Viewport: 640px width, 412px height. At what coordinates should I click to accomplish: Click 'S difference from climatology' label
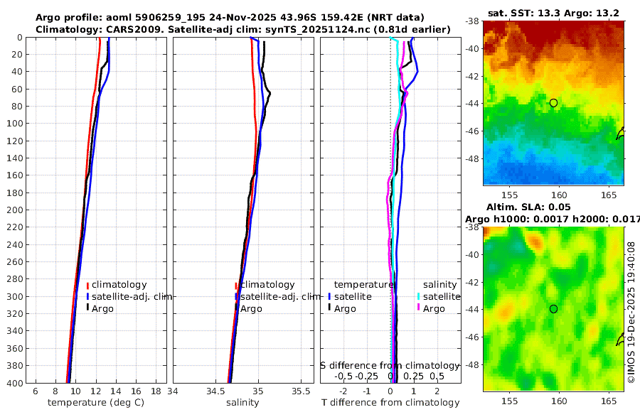click(390, 366)
